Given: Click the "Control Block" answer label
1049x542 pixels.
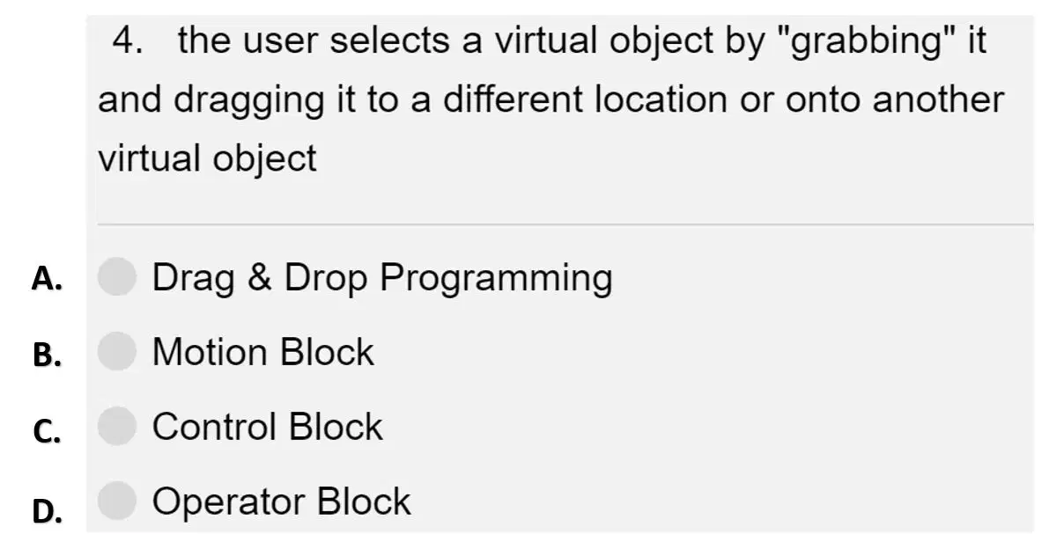Looking at the screenshot, I should click(x=267, y=427).
